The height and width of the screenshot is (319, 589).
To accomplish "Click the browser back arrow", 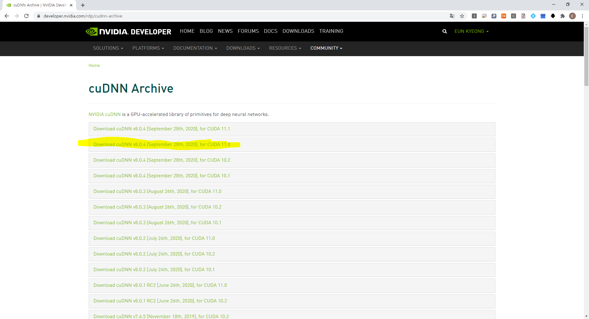I will (7, 16).
